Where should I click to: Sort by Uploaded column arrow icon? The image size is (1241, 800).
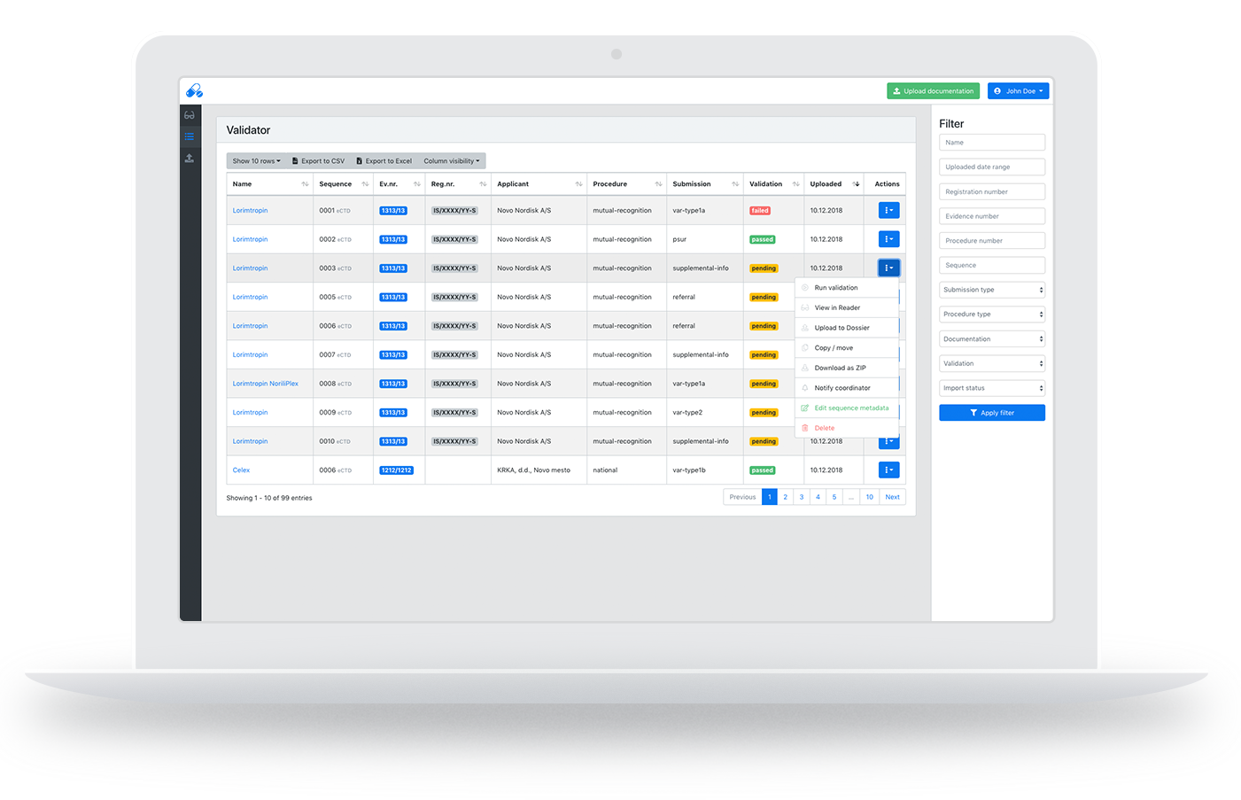(x=856, y=184)
